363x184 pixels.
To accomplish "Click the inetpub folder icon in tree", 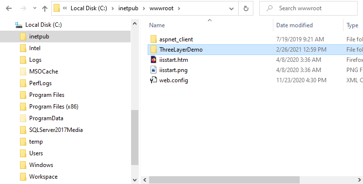I will pyautogui.click(x=23, y=37).
